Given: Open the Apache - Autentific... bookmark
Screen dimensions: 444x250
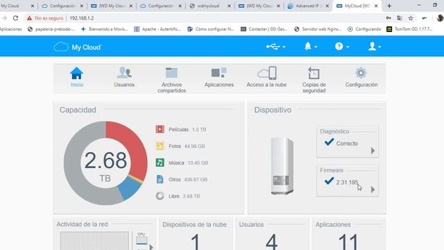Looking at the screenshot, I should pos(157,29).
